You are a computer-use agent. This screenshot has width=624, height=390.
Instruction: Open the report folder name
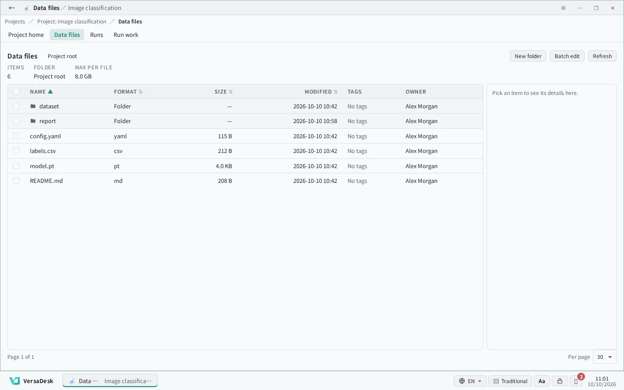(48, 121)
